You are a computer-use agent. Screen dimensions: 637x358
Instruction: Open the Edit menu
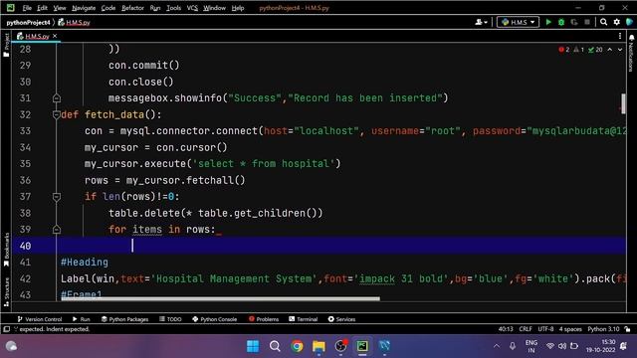(42, 8)
